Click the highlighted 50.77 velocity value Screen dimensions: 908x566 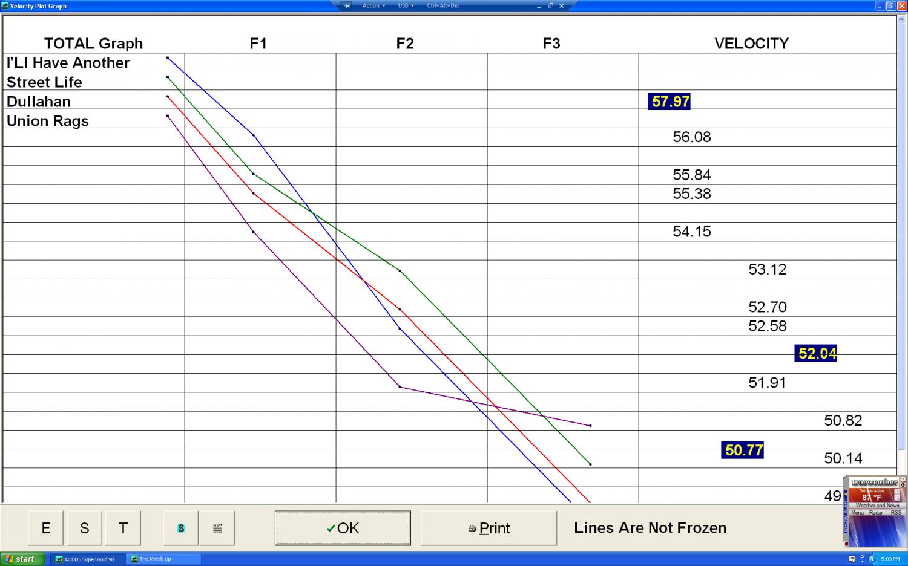click(x=743, y=450)
